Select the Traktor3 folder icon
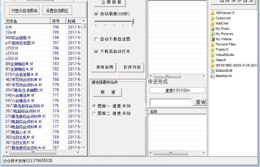Image resolution: width=260 pixels, height=167 pixels. 212,49
